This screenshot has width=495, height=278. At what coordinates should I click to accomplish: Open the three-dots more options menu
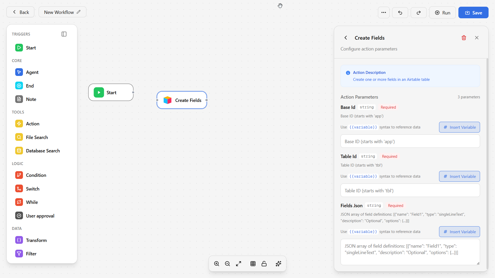[384, 13]
